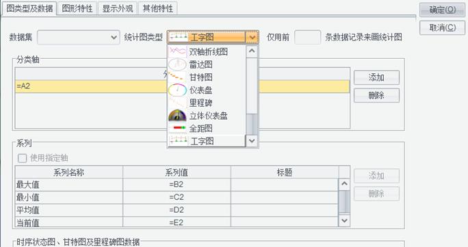Select the =A2 category axis row
The width and height of the screenshot is (468, 247).
click(x=183, y=86)
